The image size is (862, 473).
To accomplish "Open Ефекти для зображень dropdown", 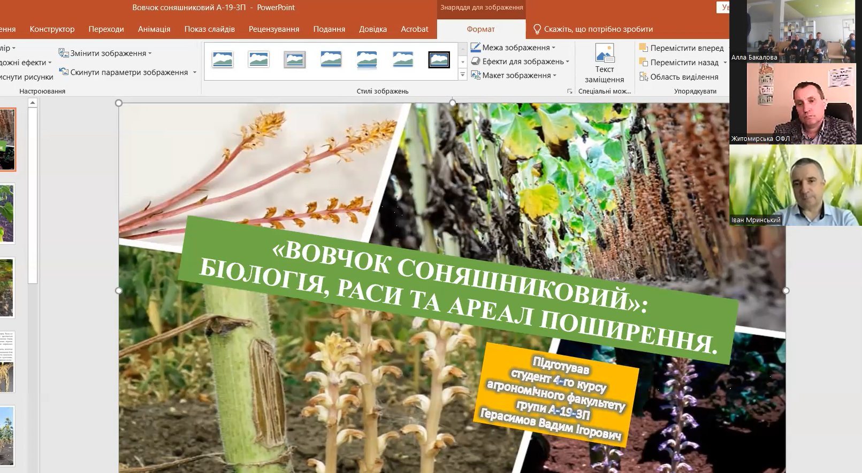I will [x=525, y=61].
